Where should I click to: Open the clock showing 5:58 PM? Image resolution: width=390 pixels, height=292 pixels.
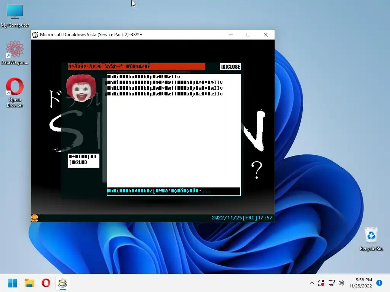pos(361,283)
